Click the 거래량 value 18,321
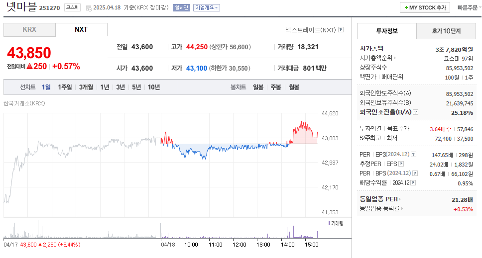This screenshot has width=482, height=258. (308, 47)
